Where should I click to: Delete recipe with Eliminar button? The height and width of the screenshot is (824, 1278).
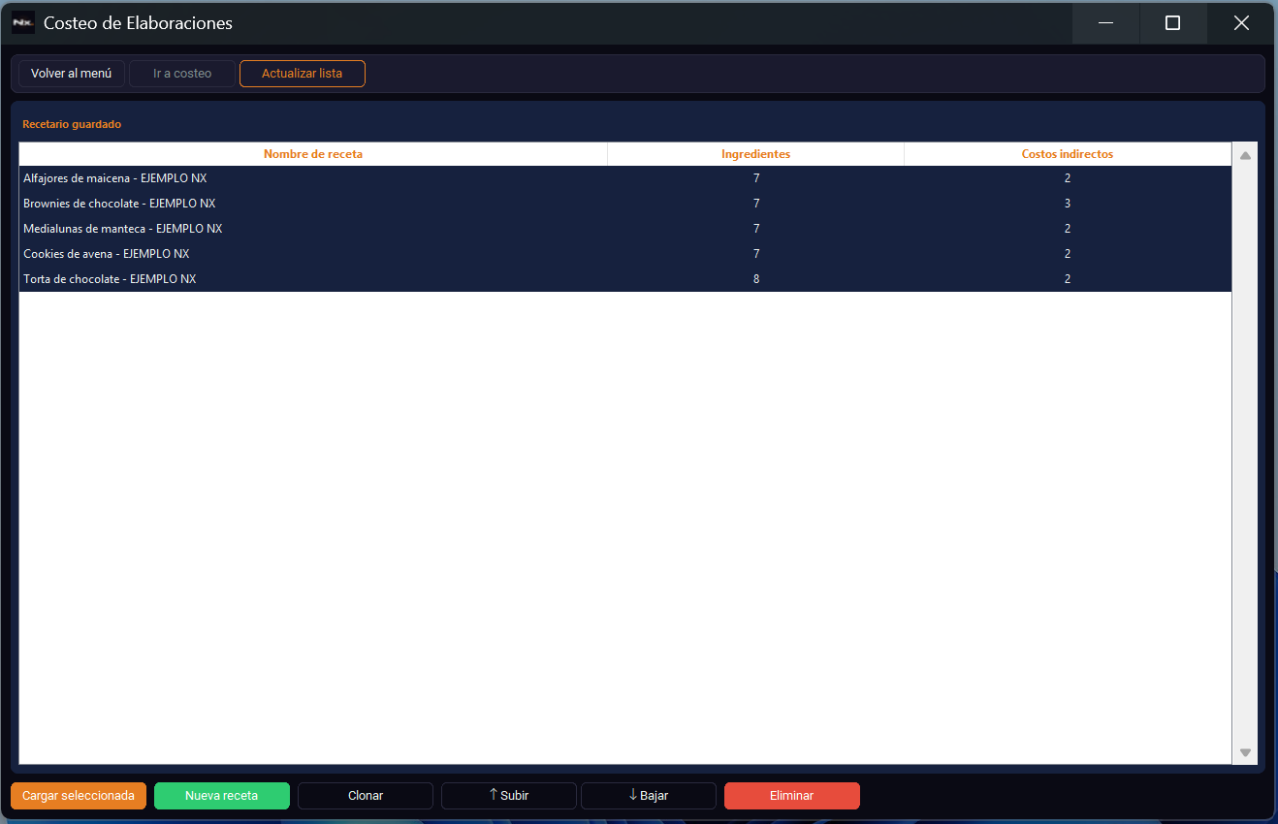[792, 796]
